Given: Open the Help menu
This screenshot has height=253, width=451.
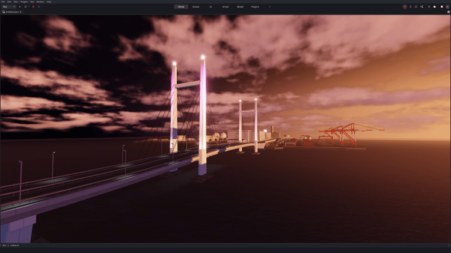Looking at the screenshot, I should click(49, 2).
